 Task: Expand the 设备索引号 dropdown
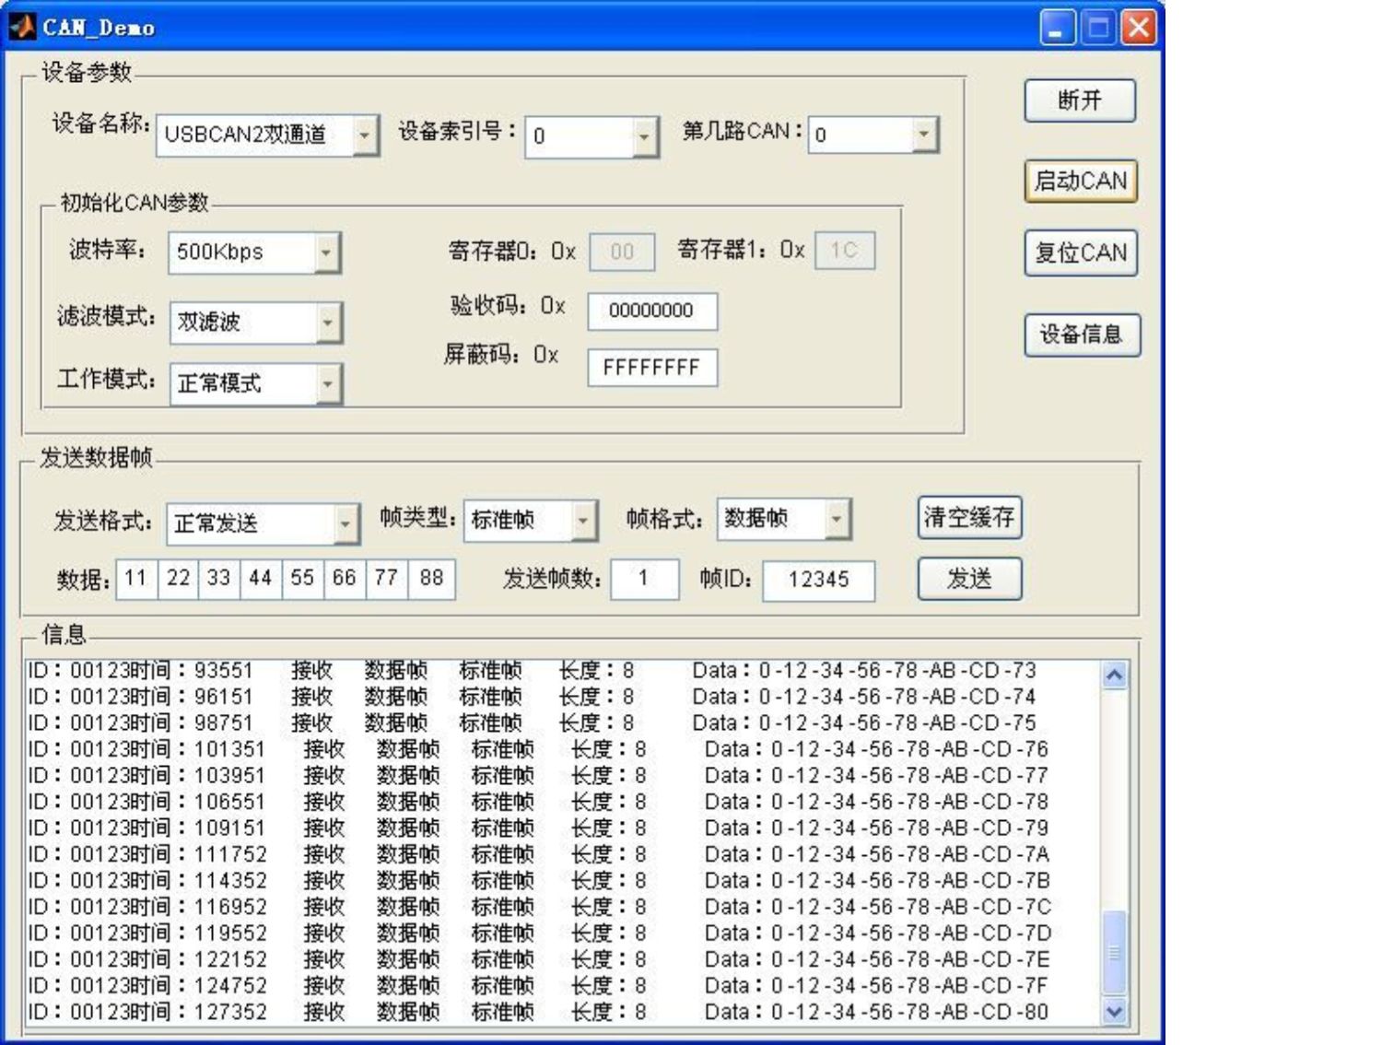591,136
